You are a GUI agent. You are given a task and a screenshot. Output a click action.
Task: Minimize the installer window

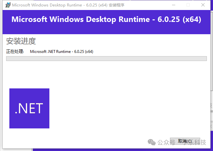174,5
